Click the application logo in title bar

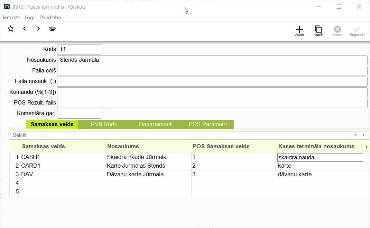(7, 7)
